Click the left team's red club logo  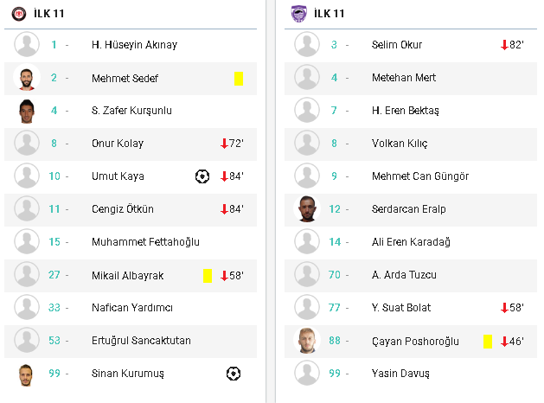[19, 14]
